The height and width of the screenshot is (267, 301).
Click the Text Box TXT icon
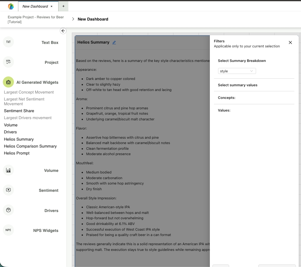coord(9,42)
